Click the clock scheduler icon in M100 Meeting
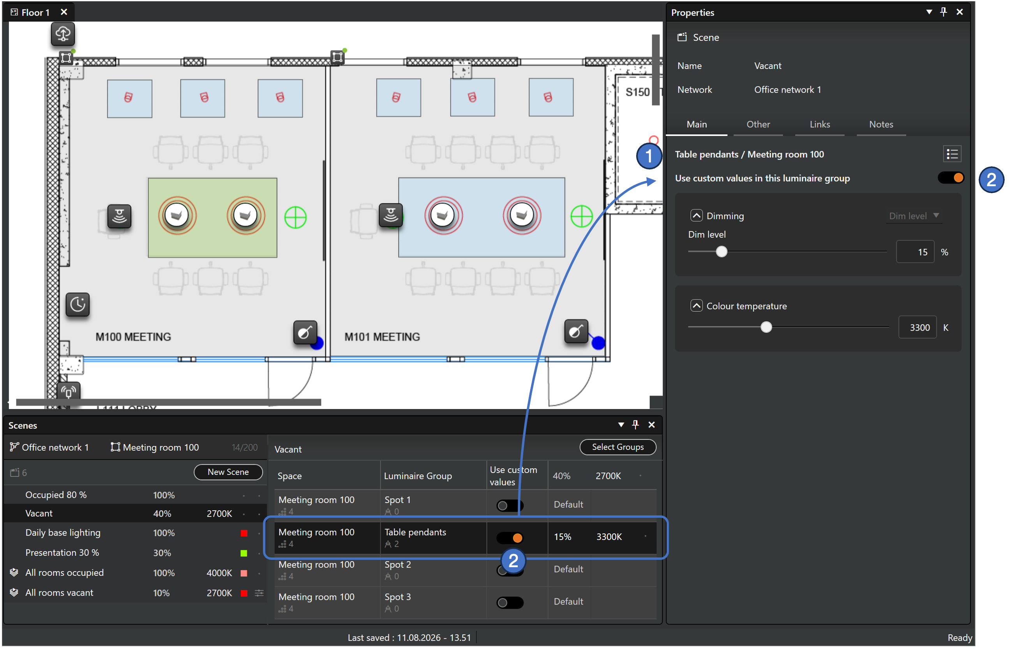1009x649 pixels. coord(78,304)
